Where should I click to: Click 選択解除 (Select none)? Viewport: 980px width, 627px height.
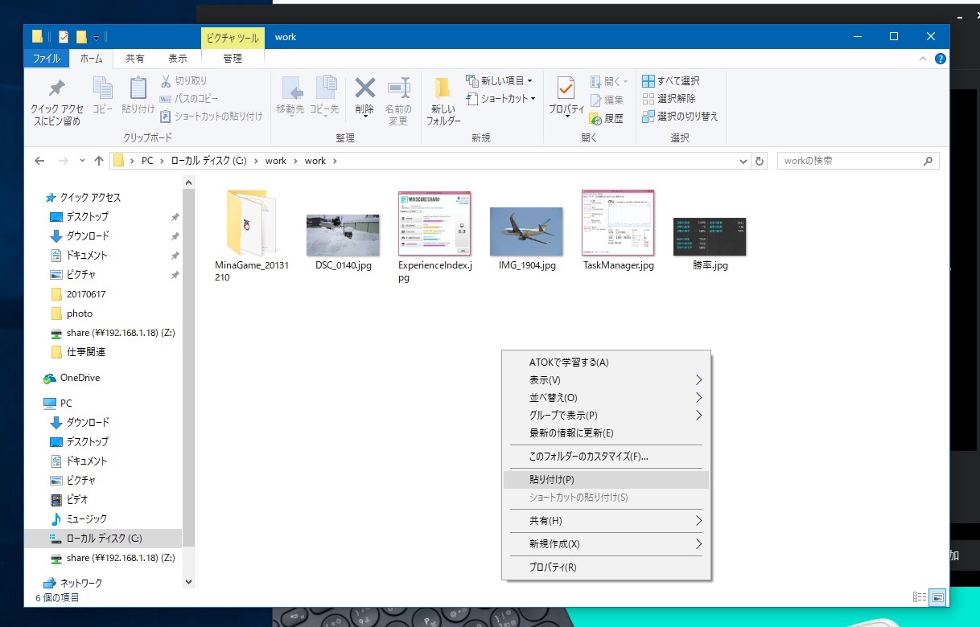click(669, 98)
